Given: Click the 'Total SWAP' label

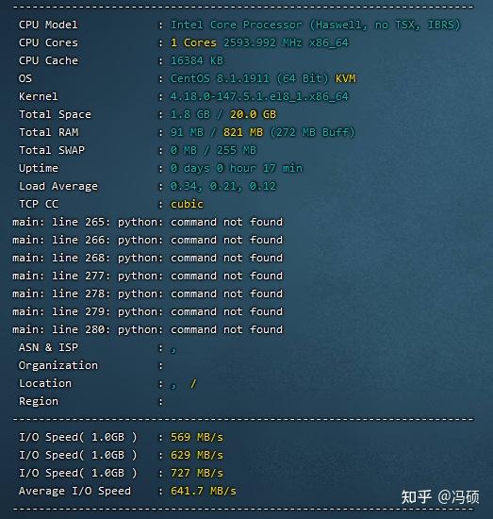Looking at the screenshot, I should (x=52, y=150).
